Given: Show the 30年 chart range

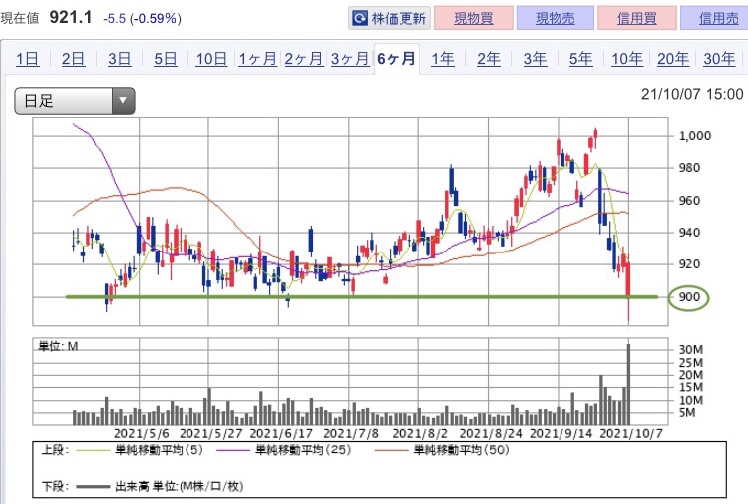Looking at the screenshot, I should (719, 59).
